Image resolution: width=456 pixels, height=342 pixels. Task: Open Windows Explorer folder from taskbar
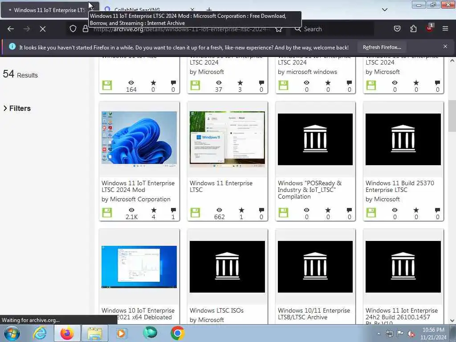95,333
